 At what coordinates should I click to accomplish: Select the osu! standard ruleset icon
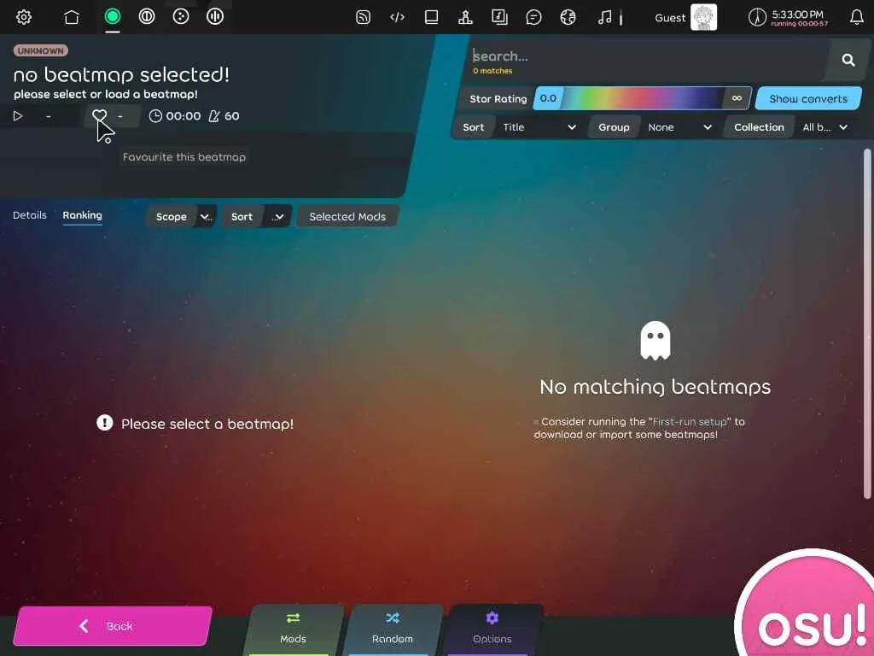[113, 16]
